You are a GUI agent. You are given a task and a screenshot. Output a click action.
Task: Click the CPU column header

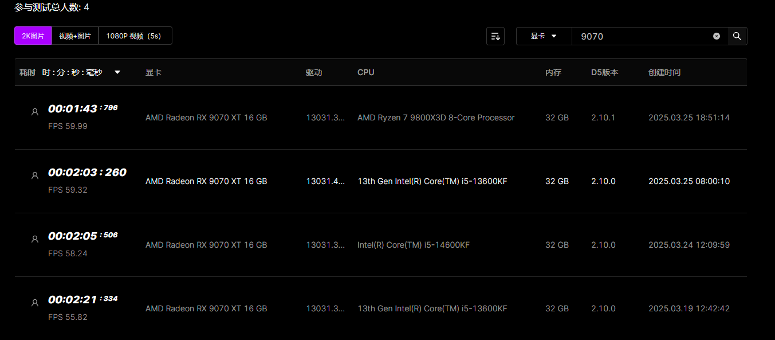[x=366, y=72]
